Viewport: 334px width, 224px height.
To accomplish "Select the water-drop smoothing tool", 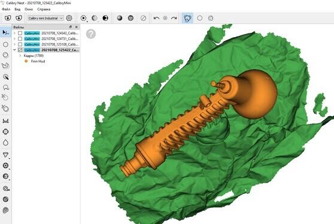I will coord(5,143).
